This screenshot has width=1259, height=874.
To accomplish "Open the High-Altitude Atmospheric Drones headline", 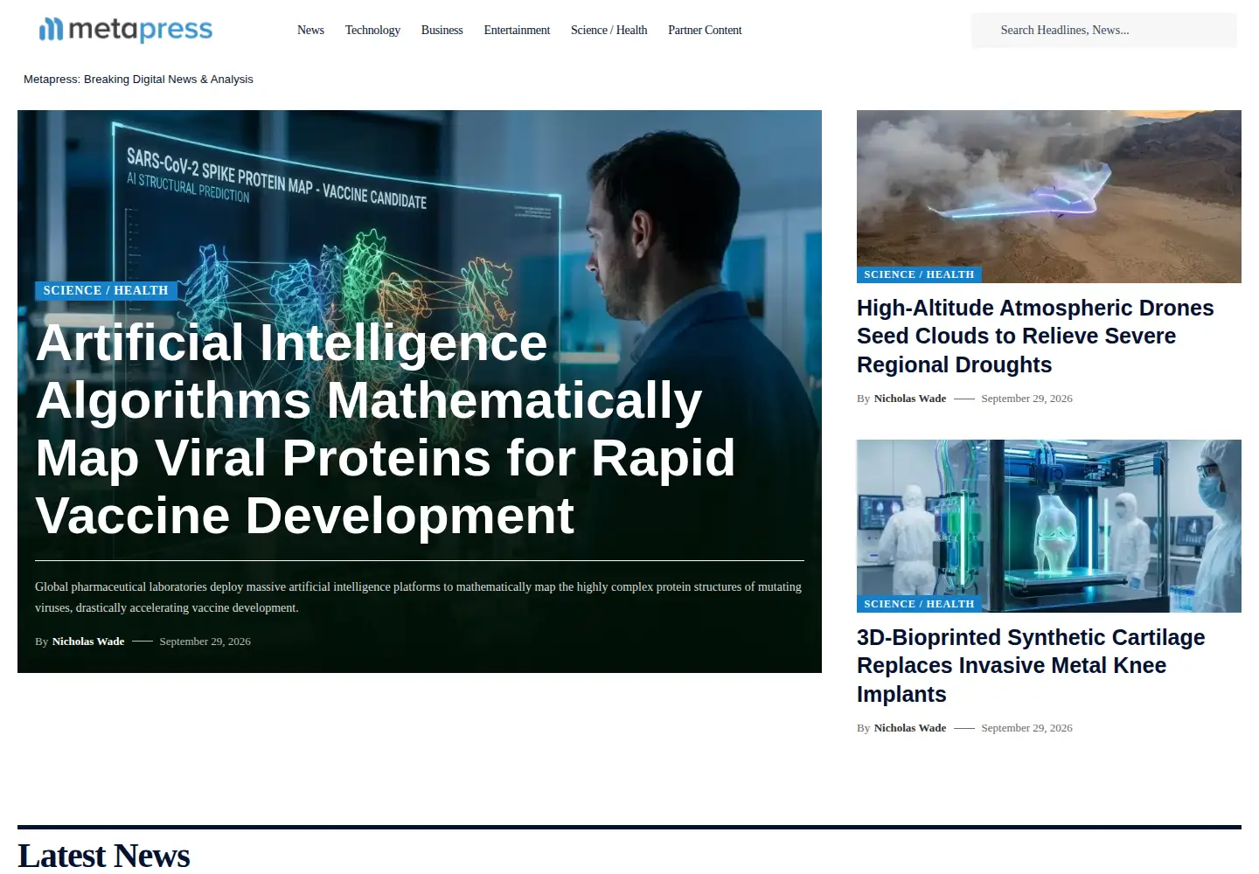I will point(1035,336).
